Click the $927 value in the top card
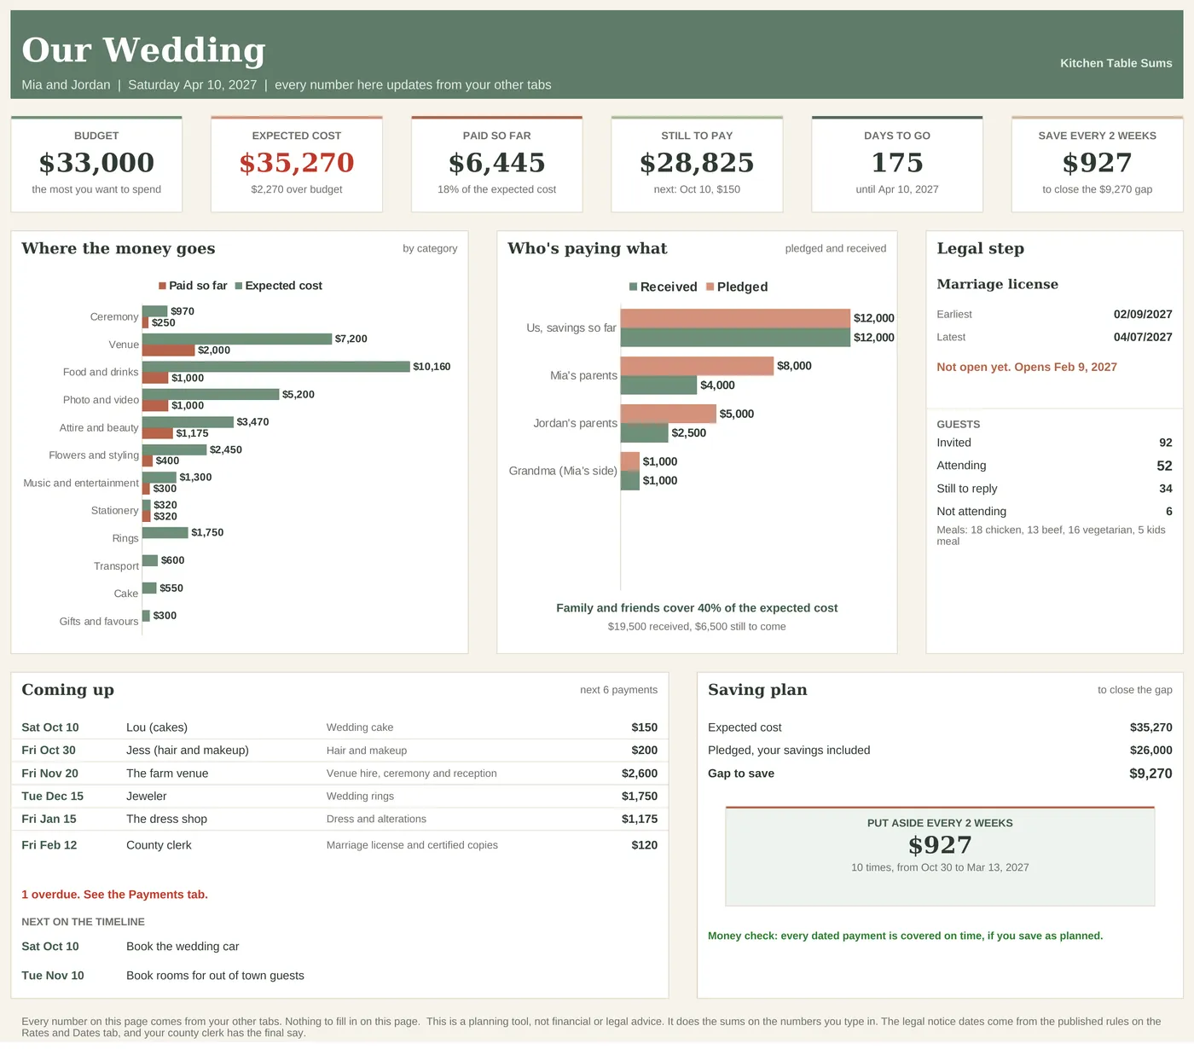Image resolution: width=1194 pixels, height=1049 pixels. click(1097, 162)
